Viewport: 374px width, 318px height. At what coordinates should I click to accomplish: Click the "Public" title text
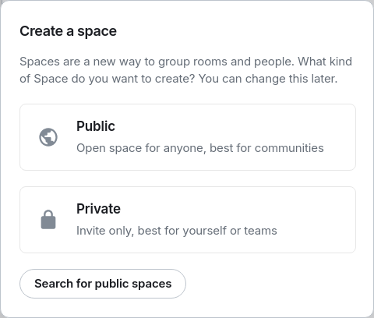click(x=96, y=126)
